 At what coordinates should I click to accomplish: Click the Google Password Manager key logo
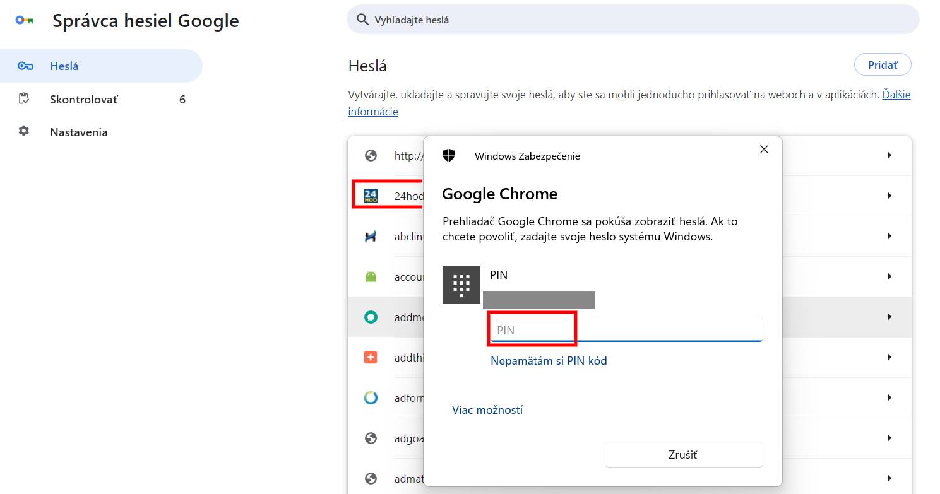[24, 20]
